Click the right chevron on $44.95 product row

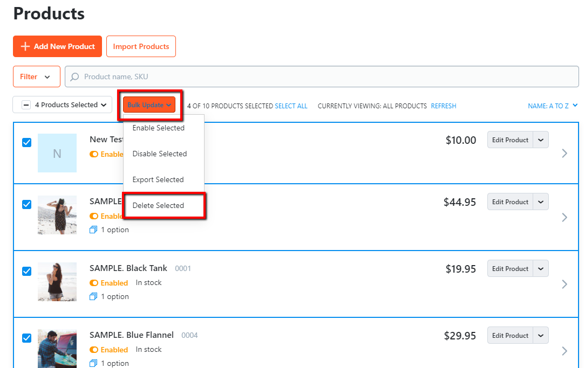564,217
